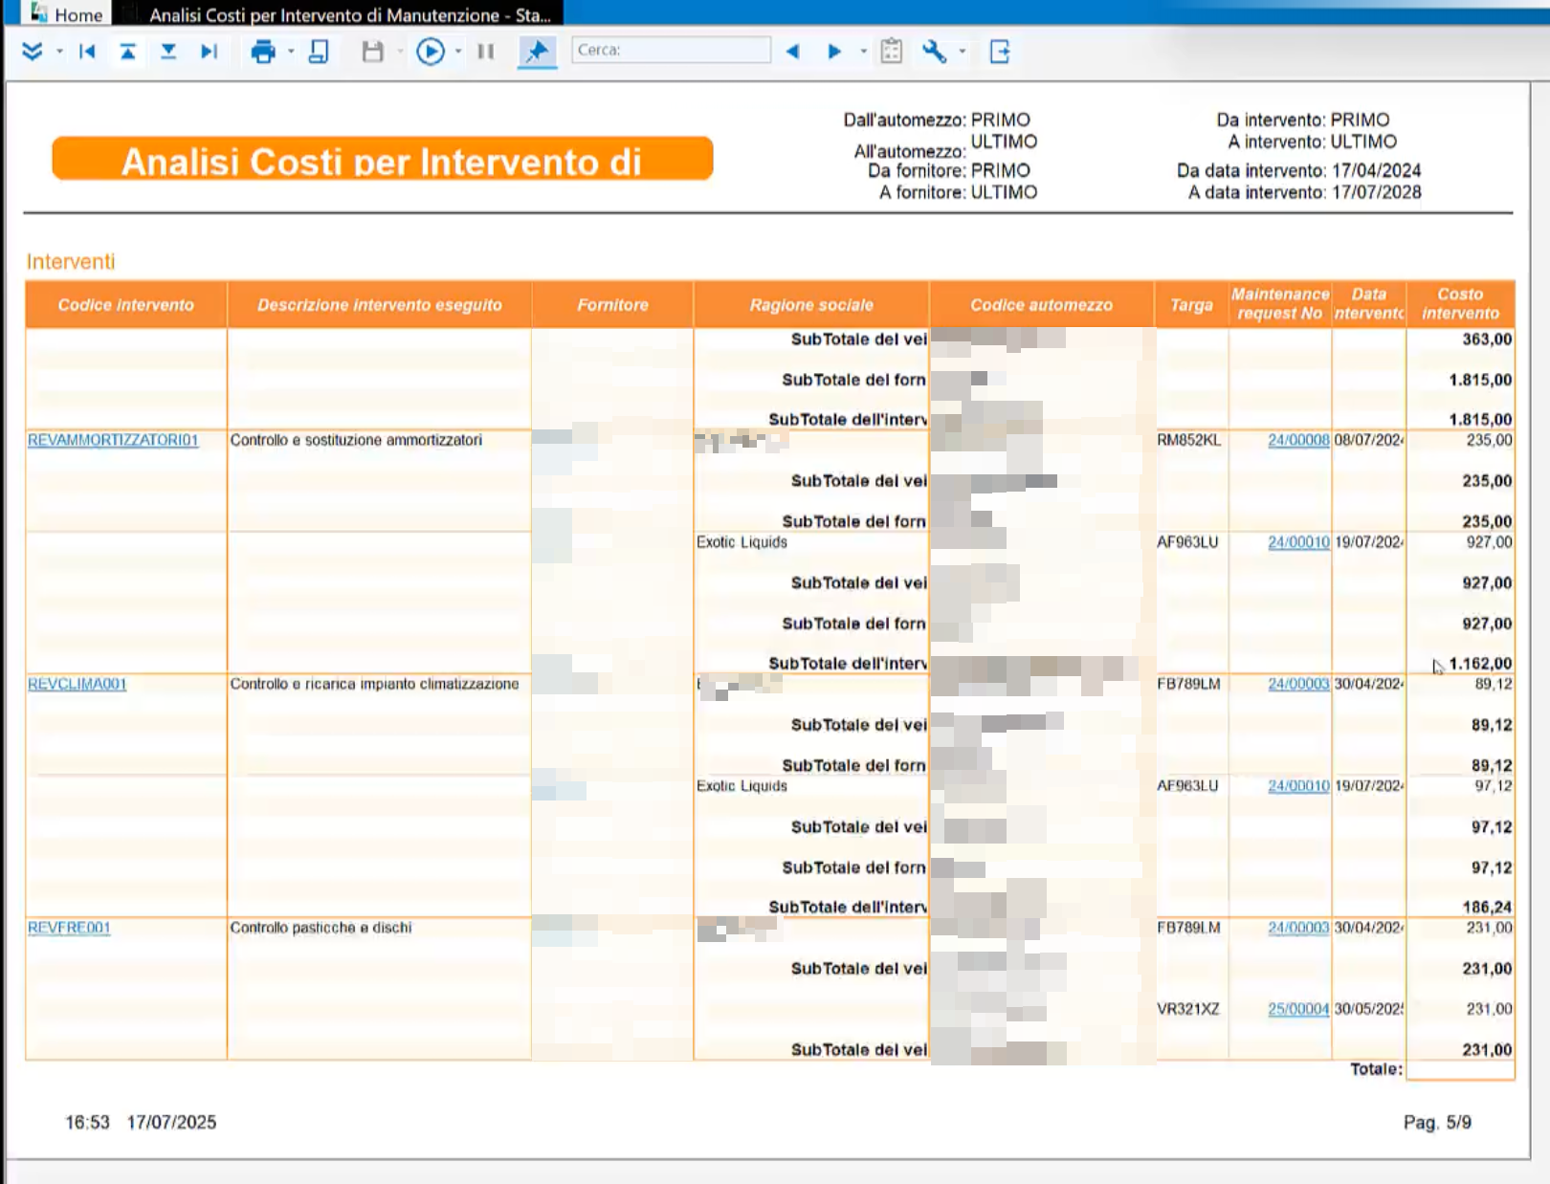
Task: Switch to the Home tab
Action: tap(67, 14)
